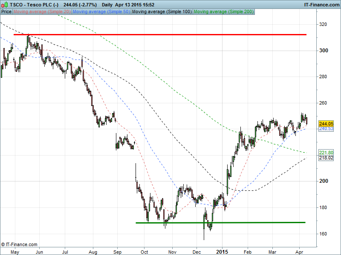Click the black 218.02 price label
Image resolution: width=341 pixels, height=255 pixels.
(326, 158)
